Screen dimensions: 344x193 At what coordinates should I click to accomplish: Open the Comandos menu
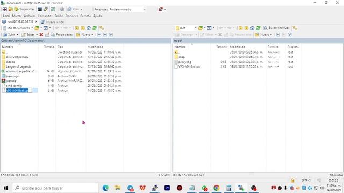(45, 16)
